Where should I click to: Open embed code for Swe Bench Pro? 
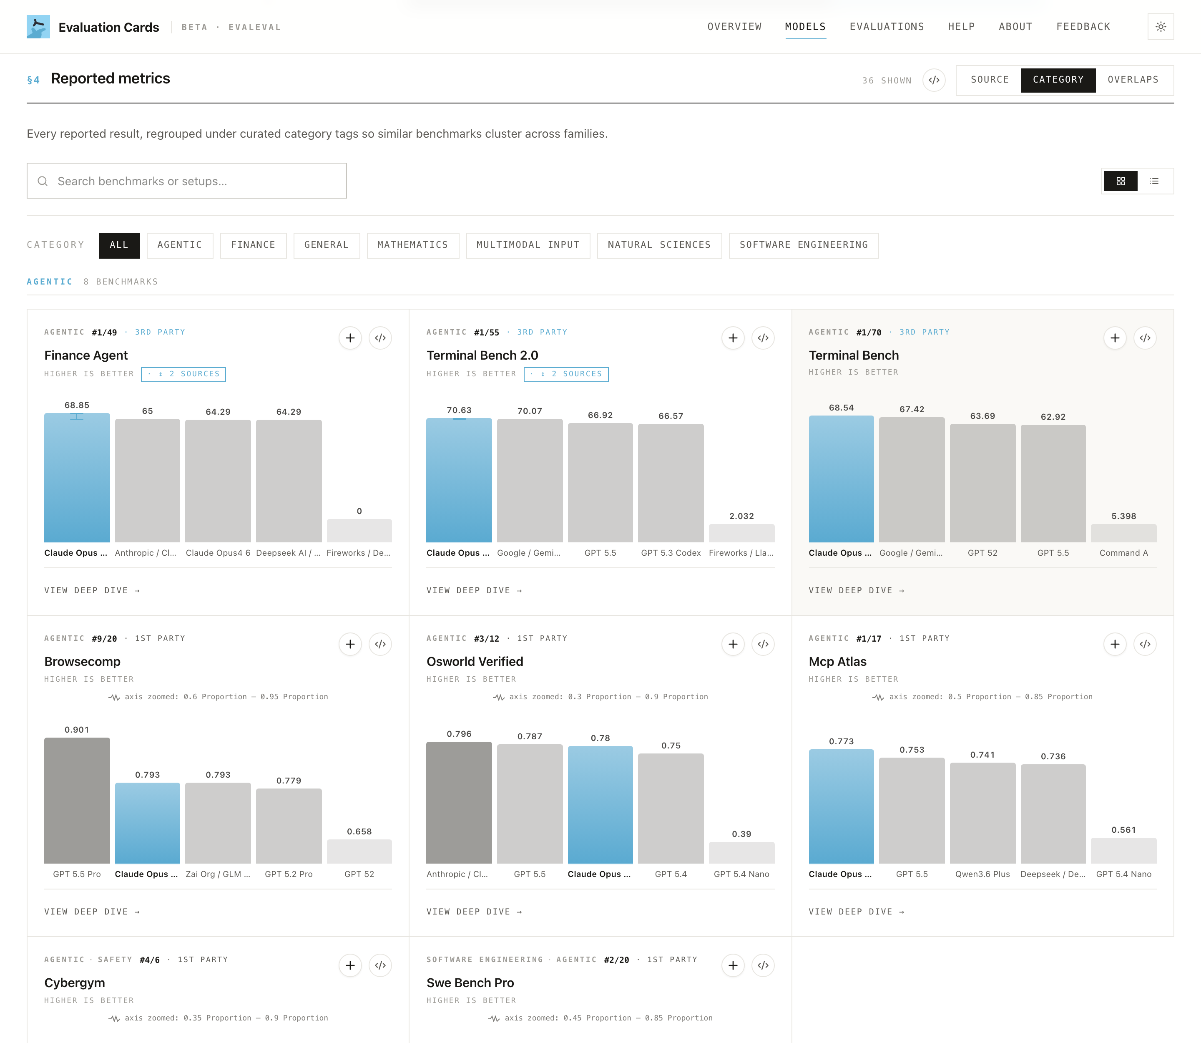(764, 965)
